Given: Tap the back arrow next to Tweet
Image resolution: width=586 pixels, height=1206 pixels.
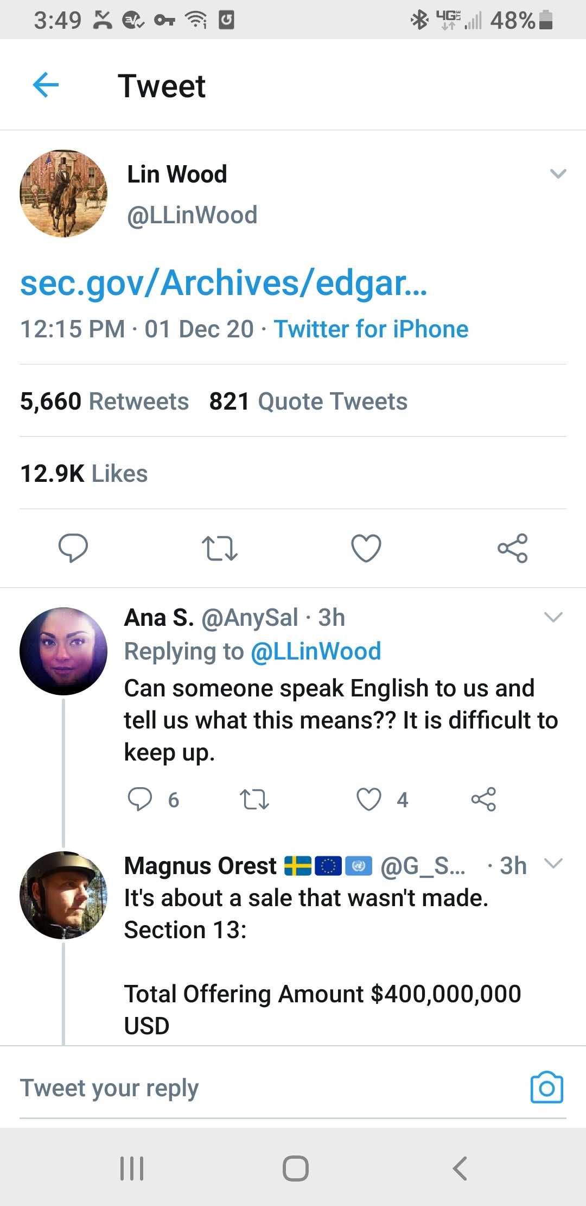Looking at the screenshot, I should pos(46,85).
